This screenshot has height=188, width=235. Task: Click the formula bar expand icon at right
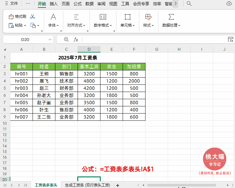(231, 39)
